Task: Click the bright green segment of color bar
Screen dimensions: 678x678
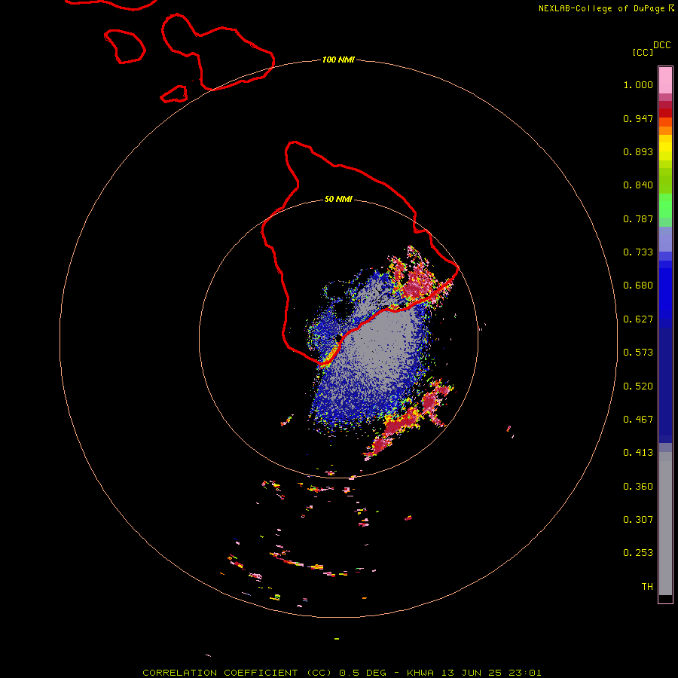Action: (x=665, y=206)
